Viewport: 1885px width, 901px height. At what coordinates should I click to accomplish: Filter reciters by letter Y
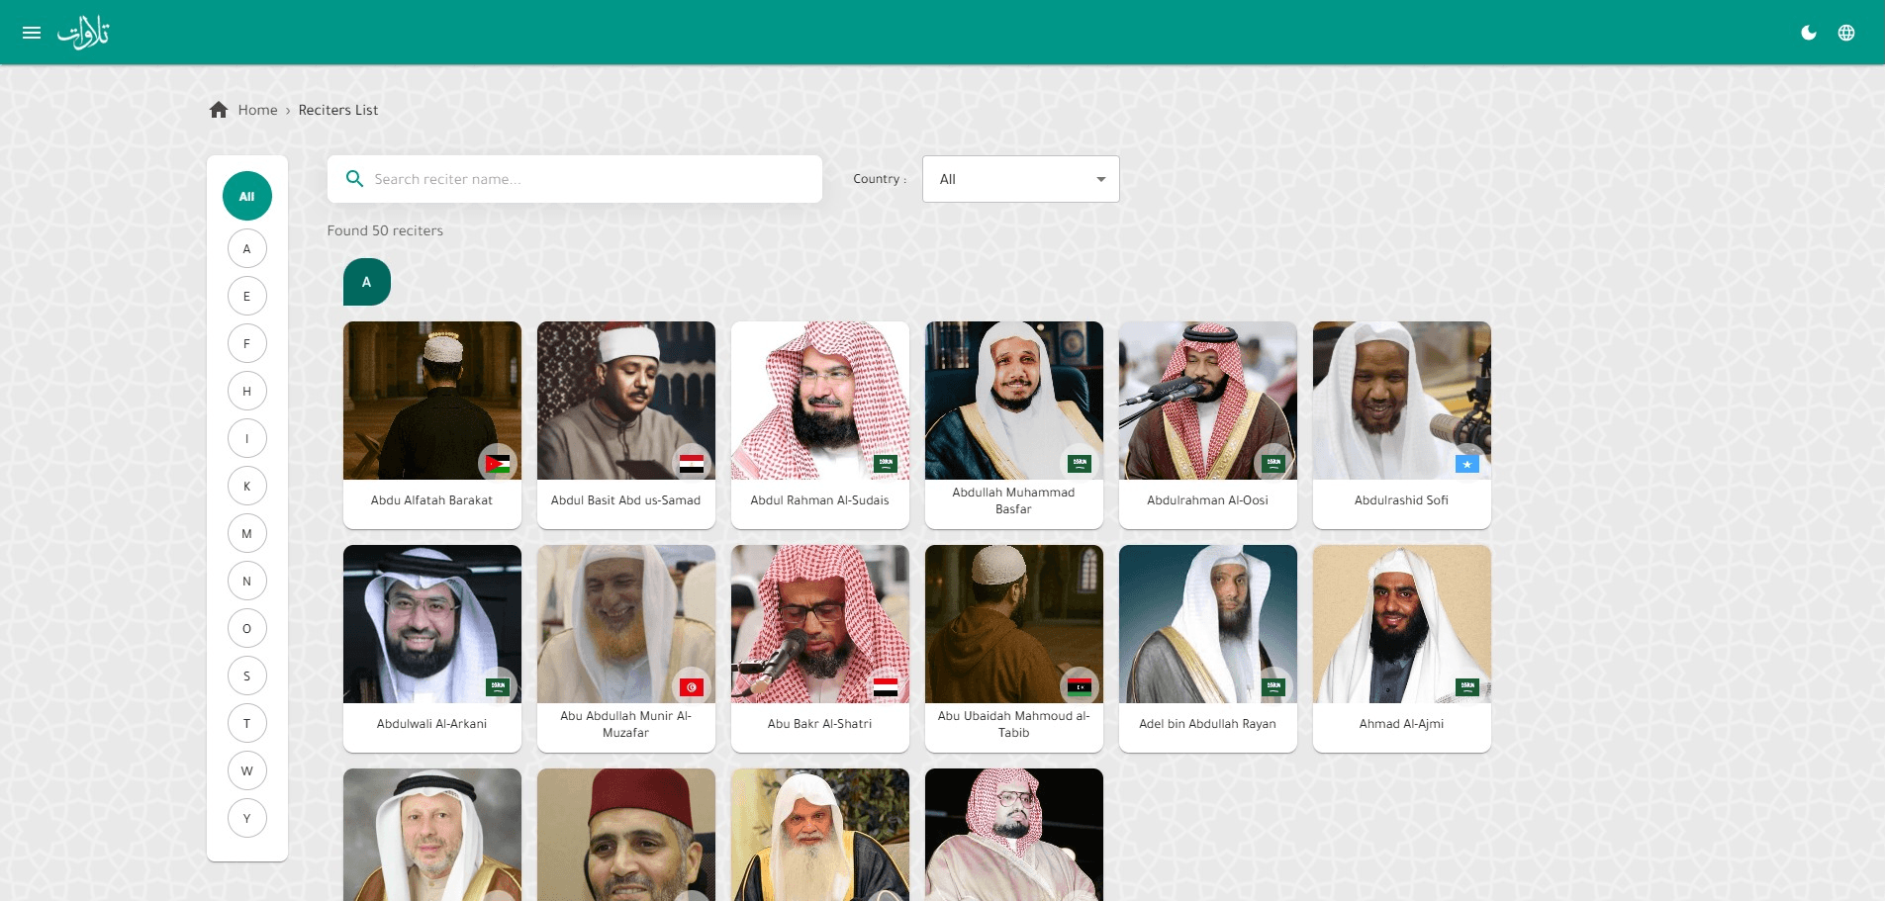(x=247, y=818)
